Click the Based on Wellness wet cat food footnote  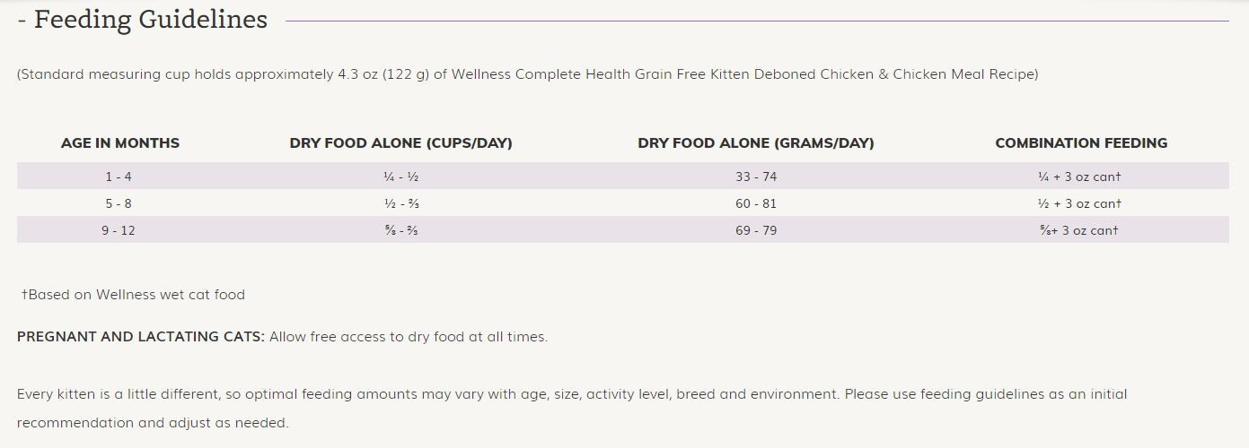pyautogui.click(x=133, y=294)
